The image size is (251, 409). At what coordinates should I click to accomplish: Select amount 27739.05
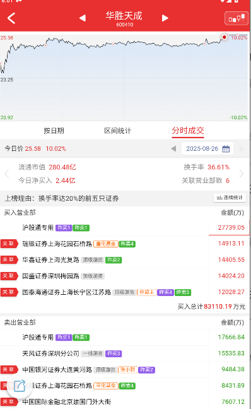coord(231,228)
